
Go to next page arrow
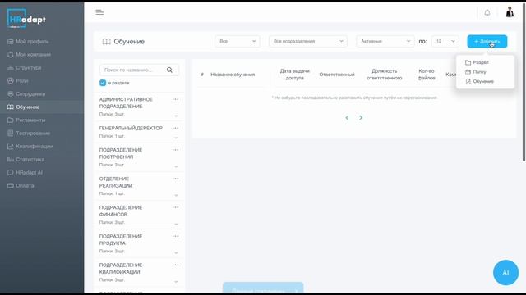tap(361, 118)
